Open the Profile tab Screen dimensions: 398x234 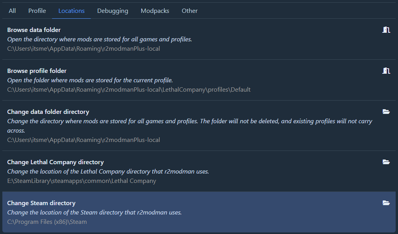point(37,11)
